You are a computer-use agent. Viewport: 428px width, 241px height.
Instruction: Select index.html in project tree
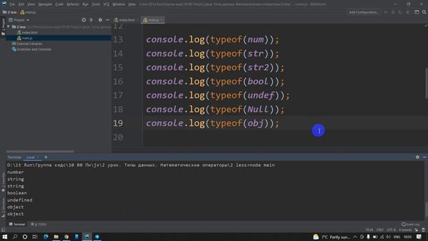pos(29,33)
